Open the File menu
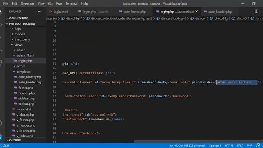The width and height of the screenshot is (263, 148). 5,4
